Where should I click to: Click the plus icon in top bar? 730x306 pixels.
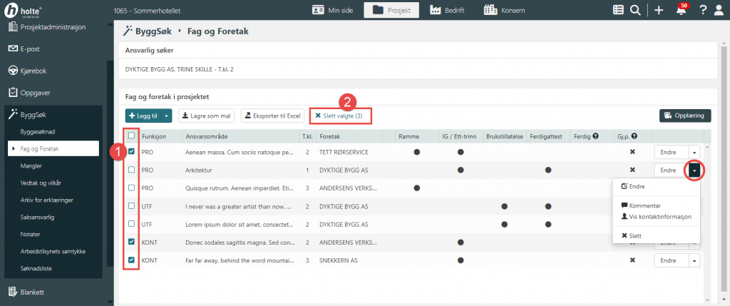click(659, 10)
